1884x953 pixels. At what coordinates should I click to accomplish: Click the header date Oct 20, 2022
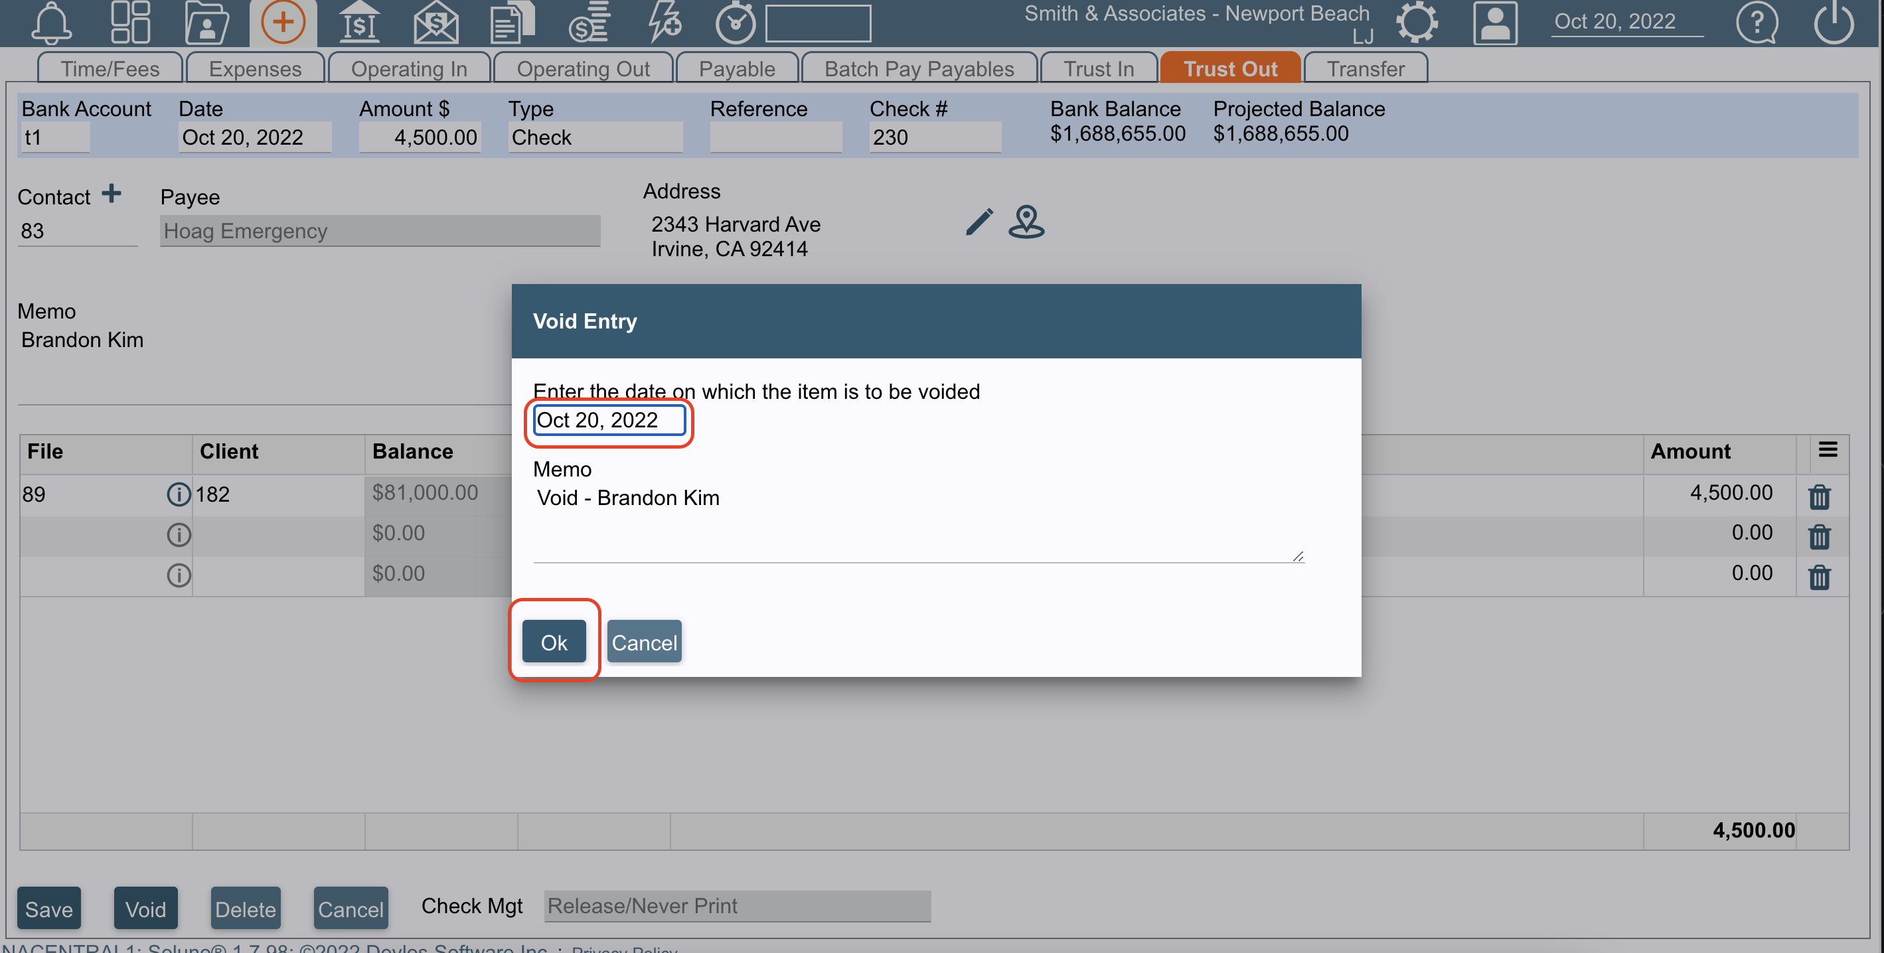pos(1626,21)
